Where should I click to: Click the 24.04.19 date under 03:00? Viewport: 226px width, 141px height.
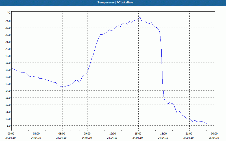(x=36, y=138)
